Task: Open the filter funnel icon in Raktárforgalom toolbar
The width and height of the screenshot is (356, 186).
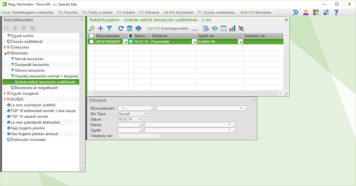Action: pos(109,28)
